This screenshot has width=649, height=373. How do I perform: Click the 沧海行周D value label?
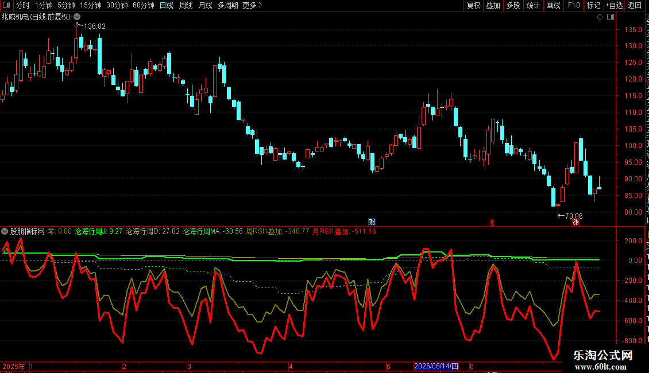pos(153,232)
